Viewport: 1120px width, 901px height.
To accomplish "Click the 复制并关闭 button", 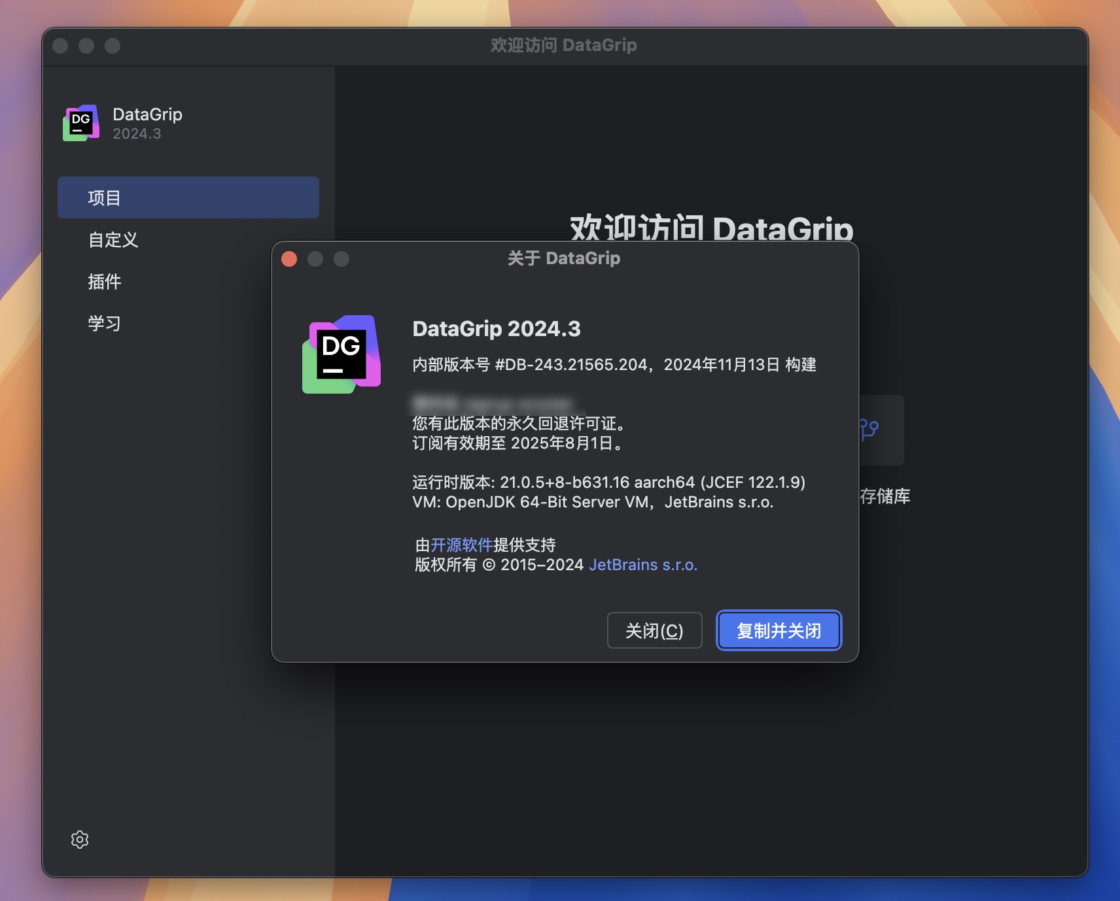I will click(779, 630).
